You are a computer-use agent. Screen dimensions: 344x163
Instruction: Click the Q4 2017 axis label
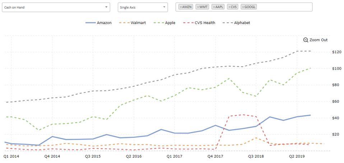(215, 157)
